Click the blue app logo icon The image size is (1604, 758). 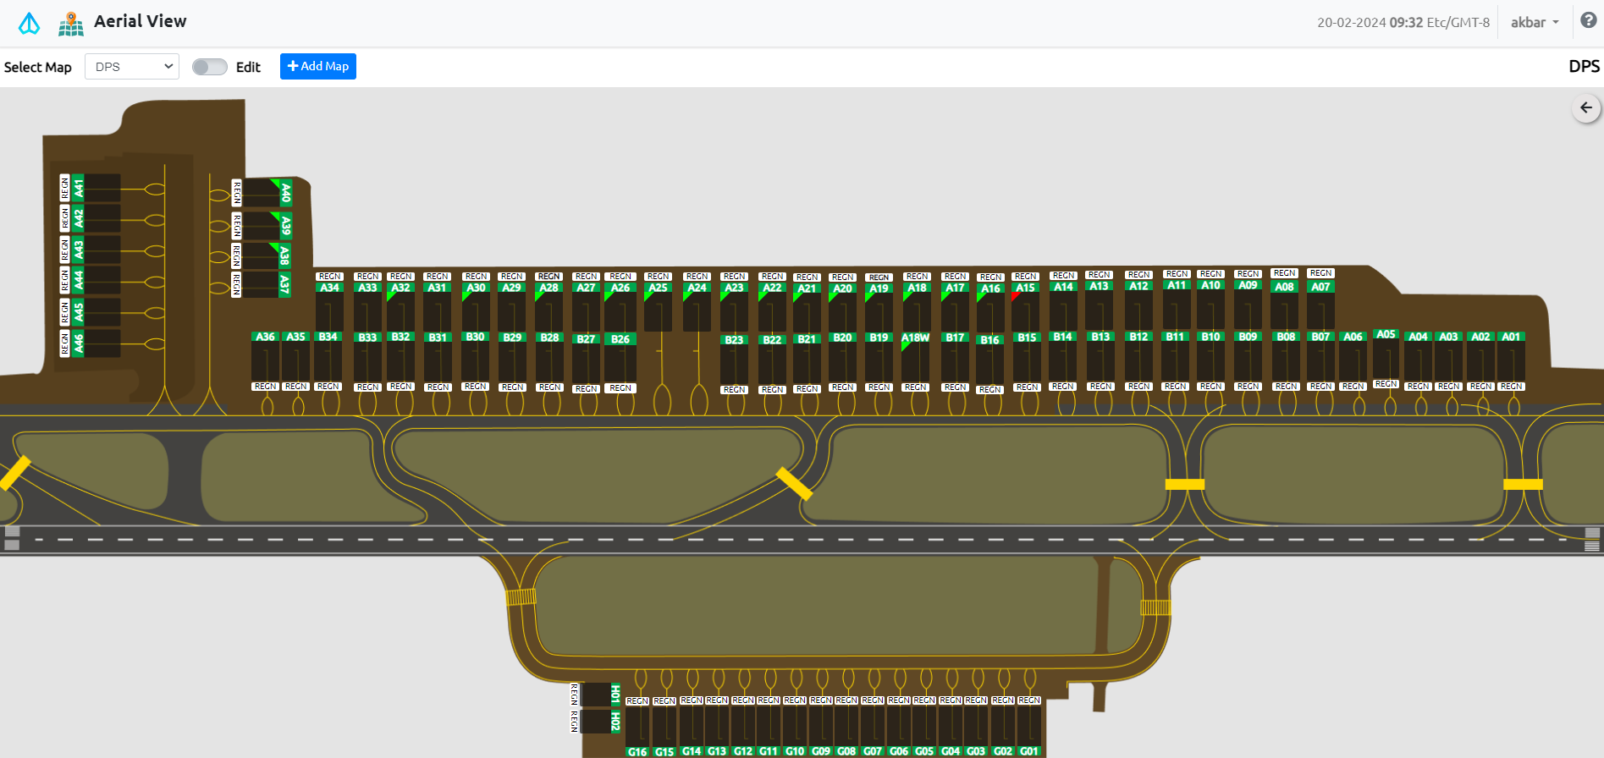[29, 23]
